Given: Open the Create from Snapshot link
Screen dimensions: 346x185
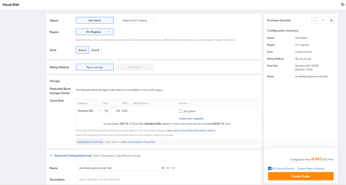Looking at the screenshot, I should coord(191,118).
